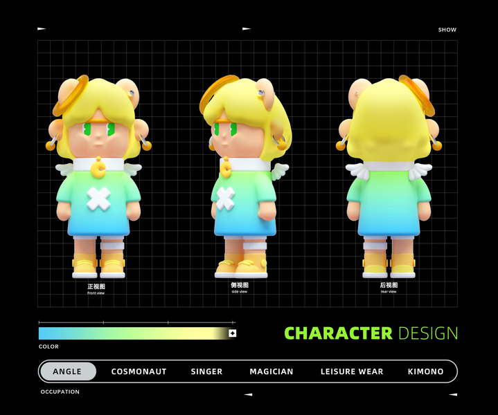Click the arrow marker at bottom right
The width and height of the screenshot is (498, 415).
click(x=453, y=395)
